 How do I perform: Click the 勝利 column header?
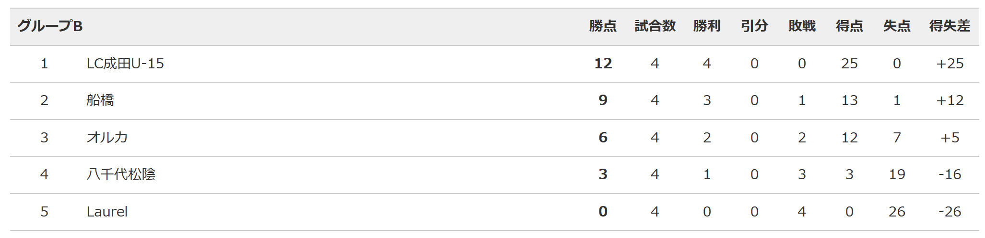click(707, 26)
